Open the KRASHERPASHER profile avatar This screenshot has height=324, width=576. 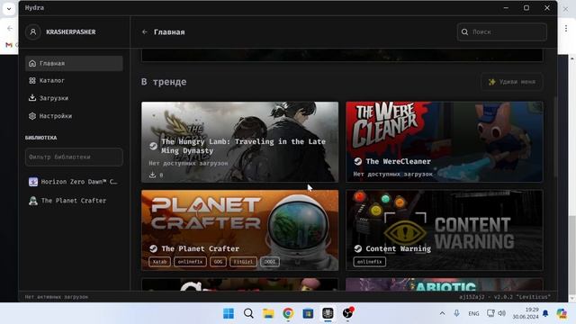coord(33,32)
